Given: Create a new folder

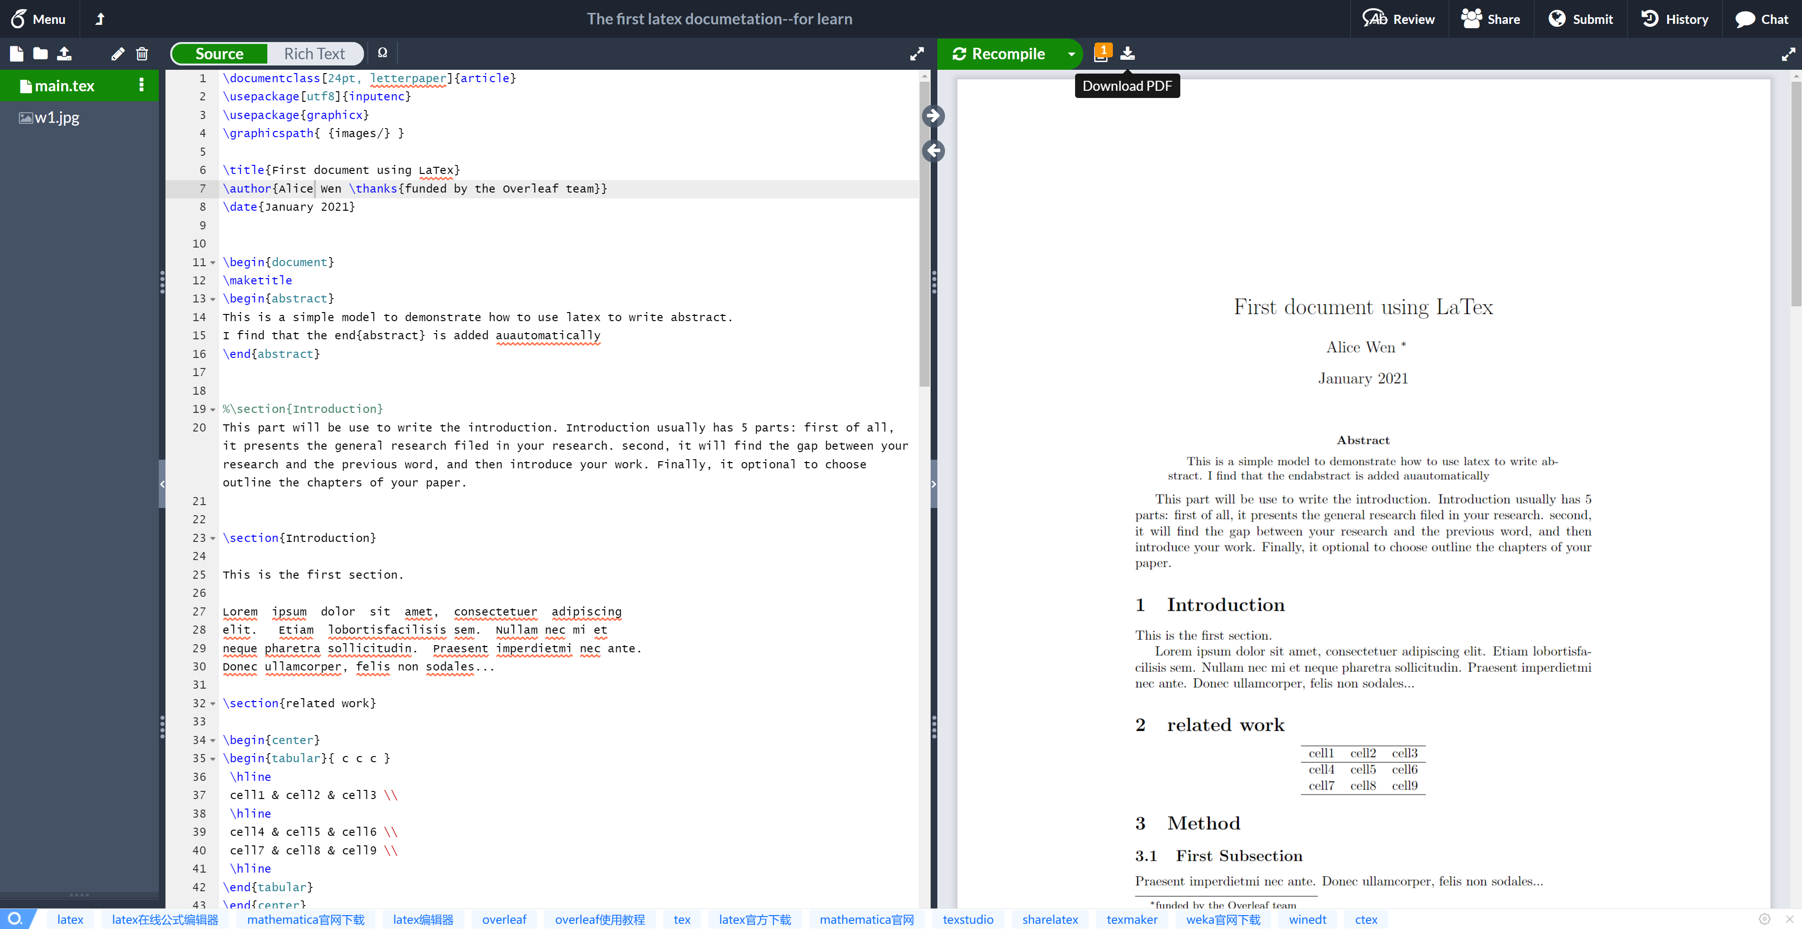Looking at the screenshot, I should click(40, 54).
